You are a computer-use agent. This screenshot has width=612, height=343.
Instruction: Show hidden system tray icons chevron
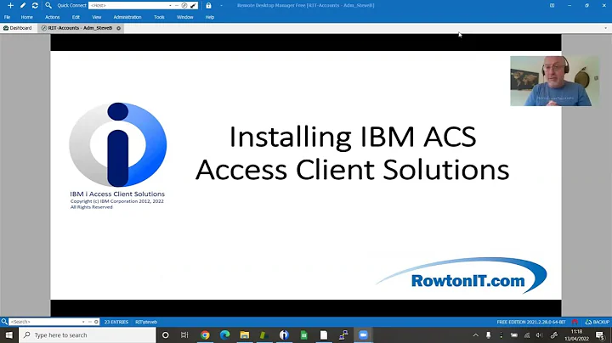tap(475, 335)
